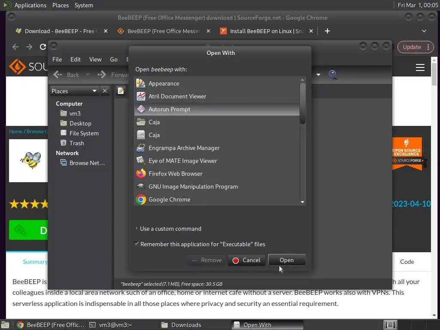Select Engrampa Archive Manager

(217, 148)
